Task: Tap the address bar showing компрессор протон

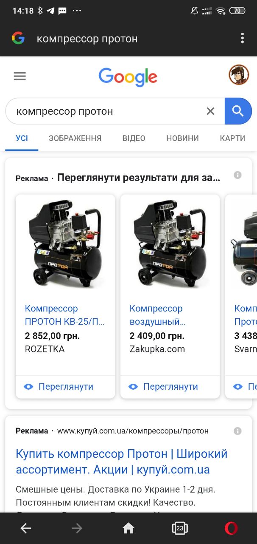Action: click(127, 39)
